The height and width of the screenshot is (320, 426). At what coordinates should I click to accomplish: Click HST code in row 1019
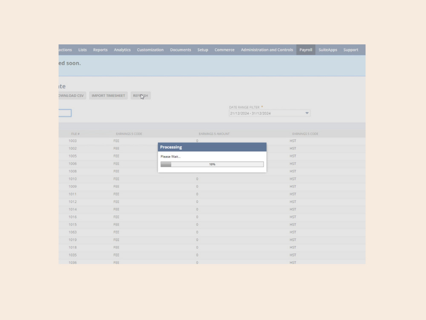tap(293, 240)
